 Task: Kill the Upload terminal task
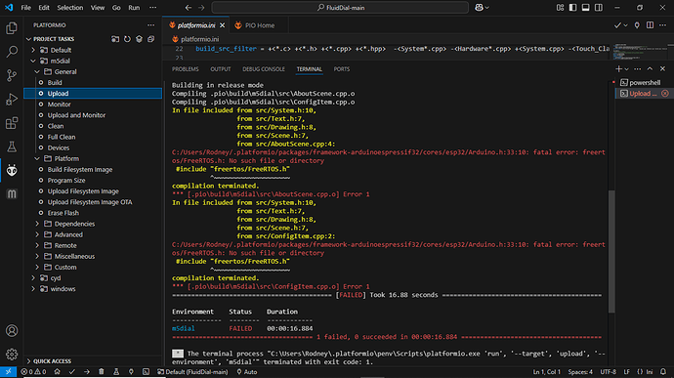(664, 94)
